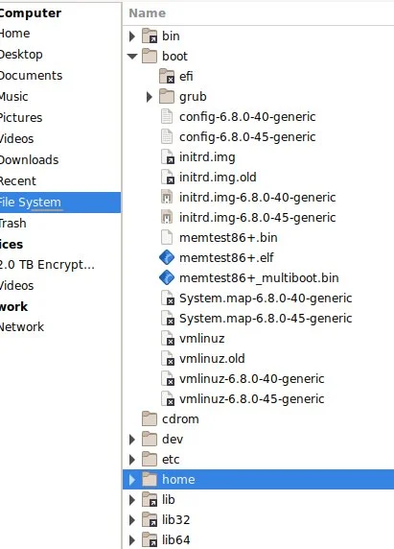Select the config-6.8.0-45-generic text file icon
Screen dimensions: 394x549
click(x=167, y=137)
